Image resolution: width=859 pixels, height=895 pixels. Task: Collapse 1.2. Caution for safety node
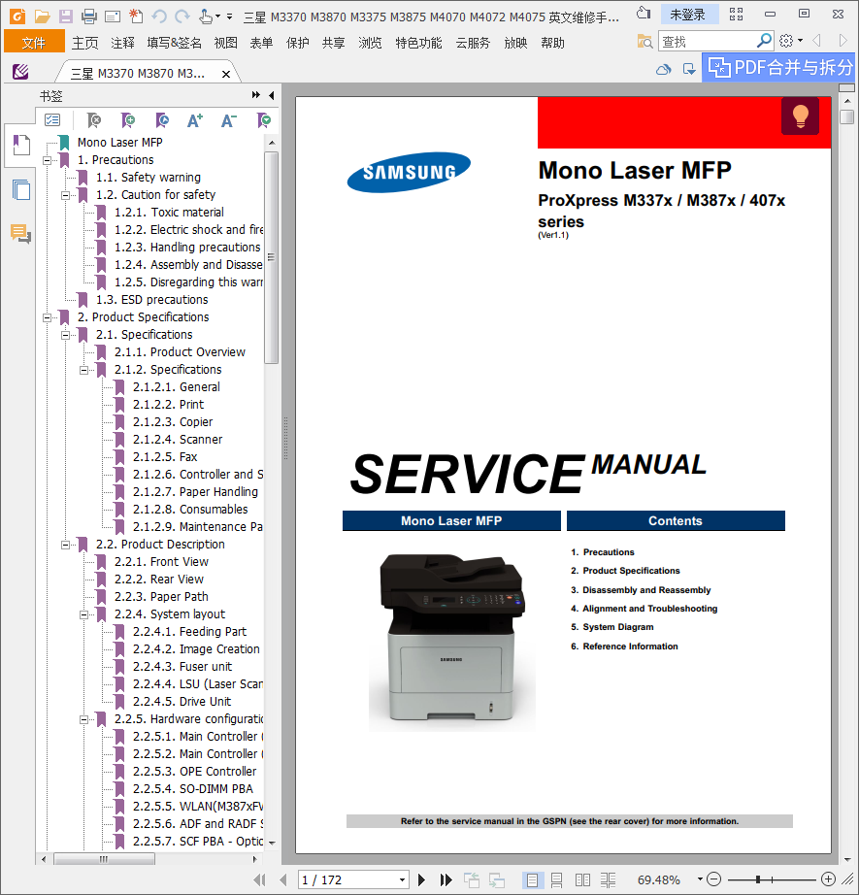click(66, 195)
